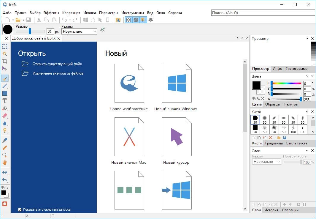The width and height of the screenshot is (316, 219).
Task: Click the undo arrow in toolbar
Action: coord(64,20)
